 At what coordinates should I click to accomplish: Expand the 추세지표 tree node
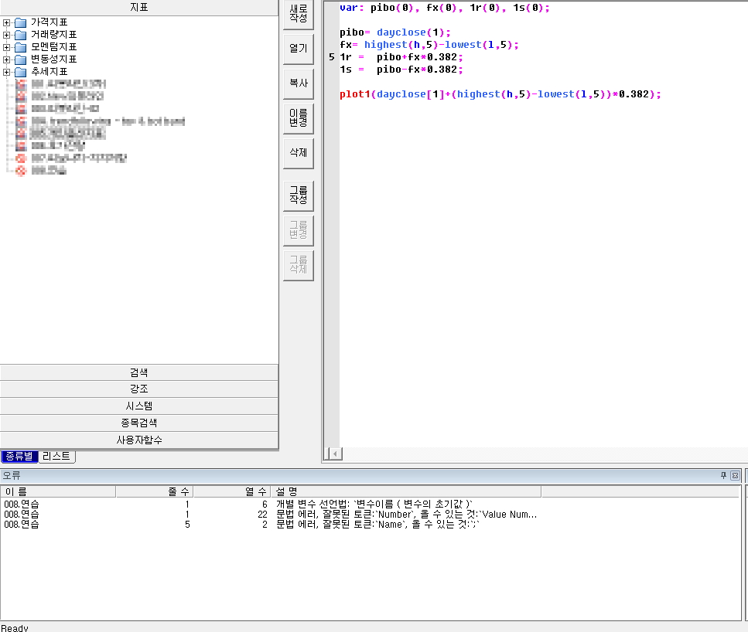coord(7,72)
